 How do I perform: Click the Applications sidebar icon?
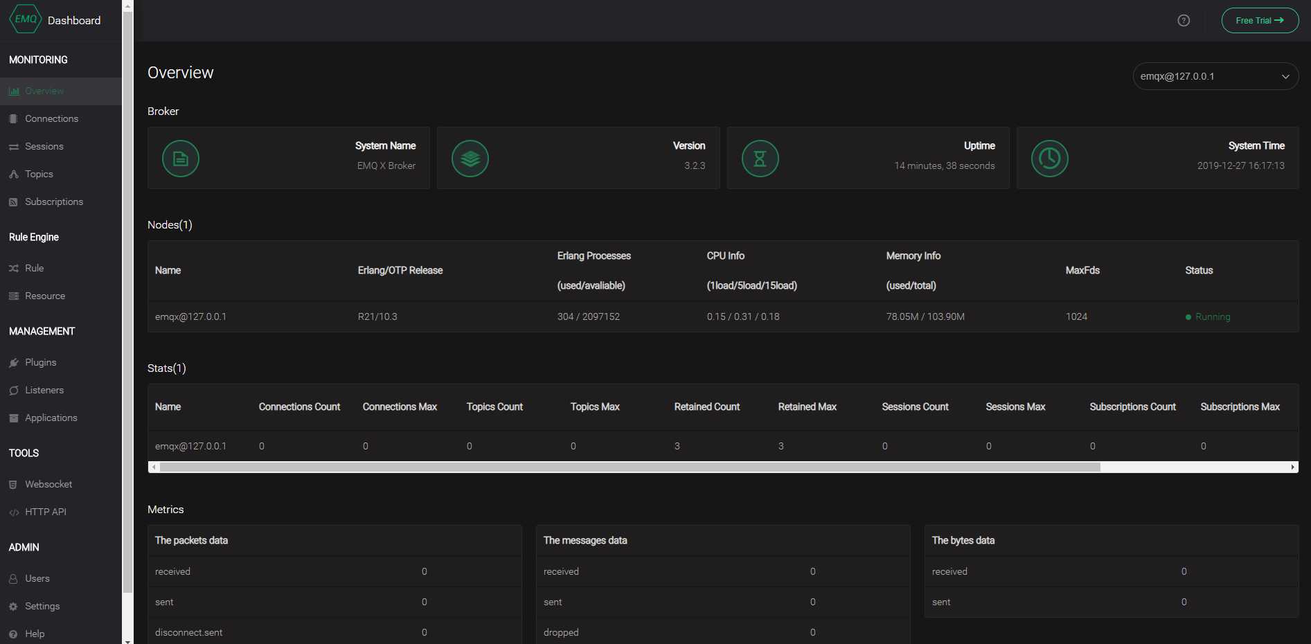(14, 418)
